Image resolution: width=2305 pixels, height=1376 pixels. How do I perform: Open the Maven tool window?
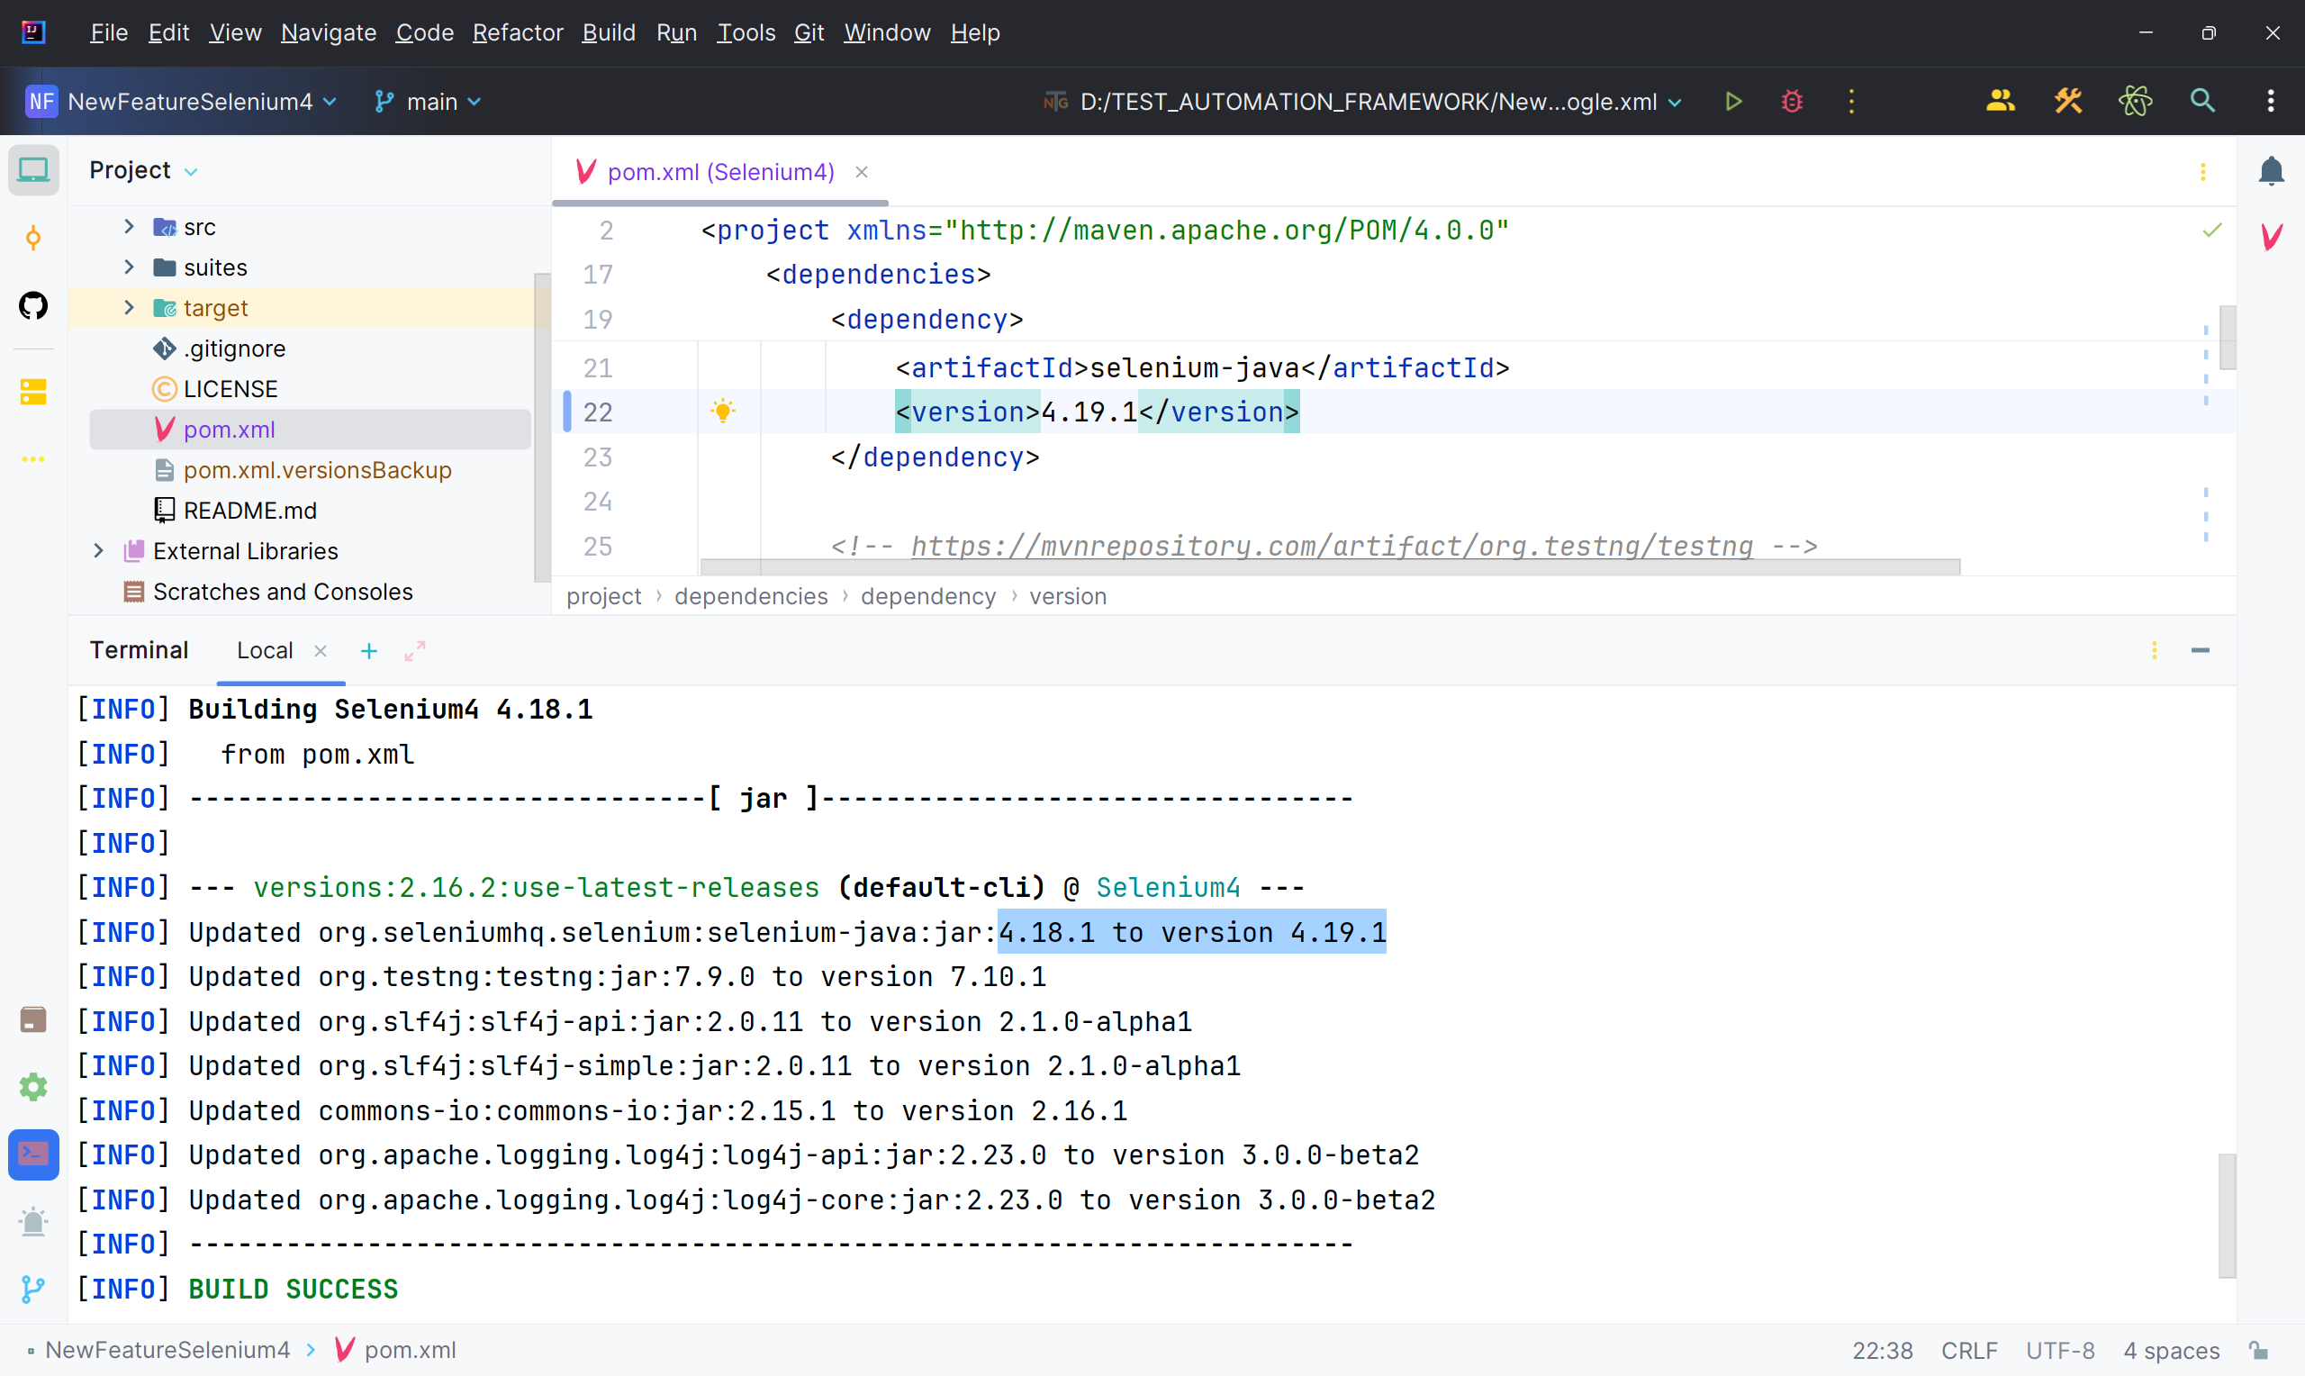2272,237
